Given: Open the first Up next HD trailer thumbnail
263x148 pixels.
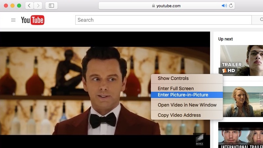Looking at the screenshot, I should (241, 61).
